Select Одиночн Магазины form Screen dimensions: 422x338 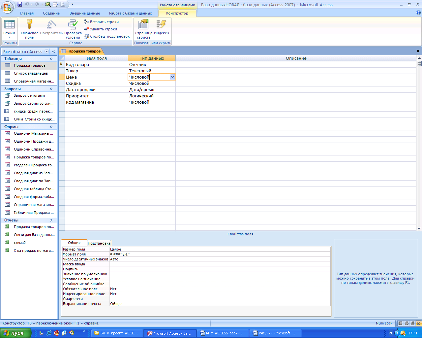(29, 133)
